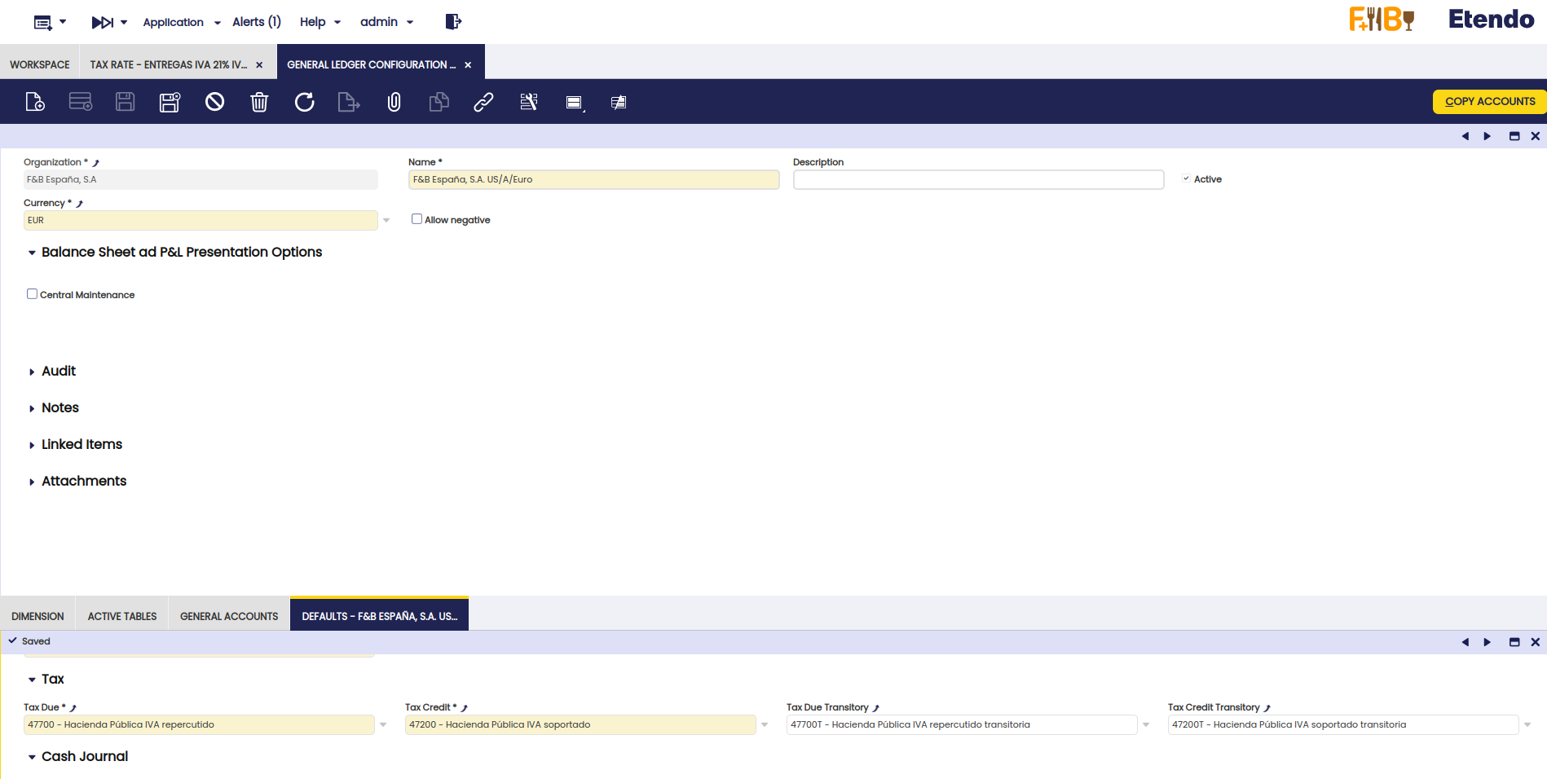Open the Currency EUR dropdown arrow
The width and height of the screenshot is (1547, 779).
[x=386, y=220]
